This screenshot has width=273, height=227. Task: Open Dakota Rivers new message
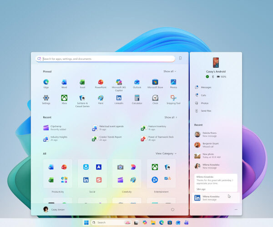206,134
